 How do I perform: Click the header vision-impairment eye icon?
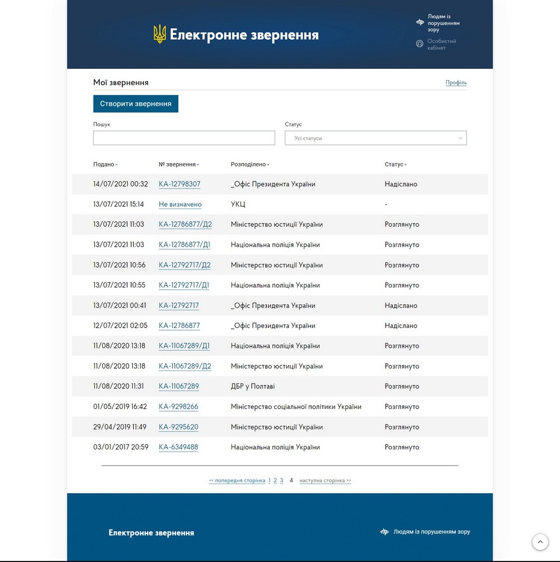point(420,22)
